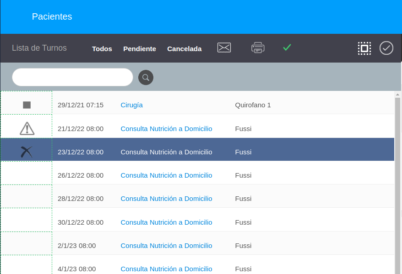Click the circled checkmark confirm icon
The height and width of the screenshot is (274, 402).
click(386, 48)
